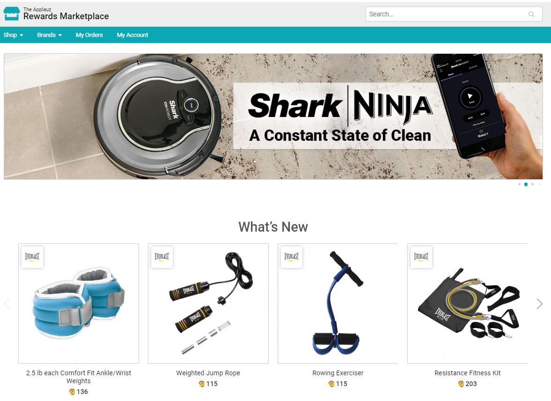Image resolution: width=551 pixels, height=401 pixels.
Task: Open Weighted Jump Rope product link
Action: 208,373
